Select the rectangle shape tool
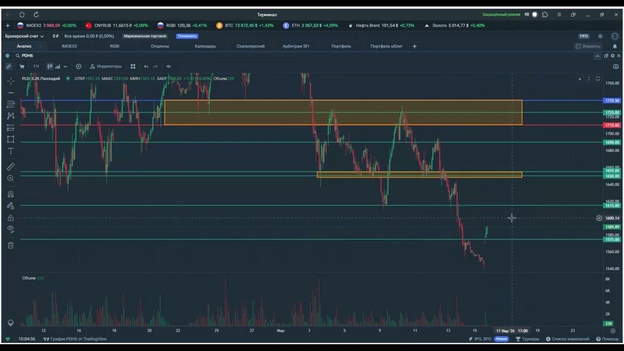This screenshot has width=624, height=351. coord(11,139)
